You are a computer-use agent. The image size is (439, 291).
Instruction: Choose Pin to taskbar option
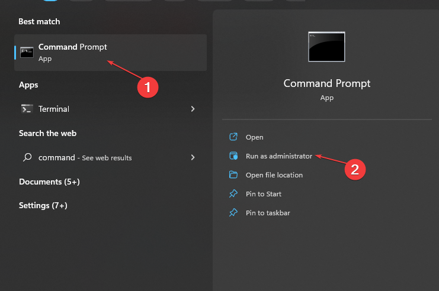point(268,213)
